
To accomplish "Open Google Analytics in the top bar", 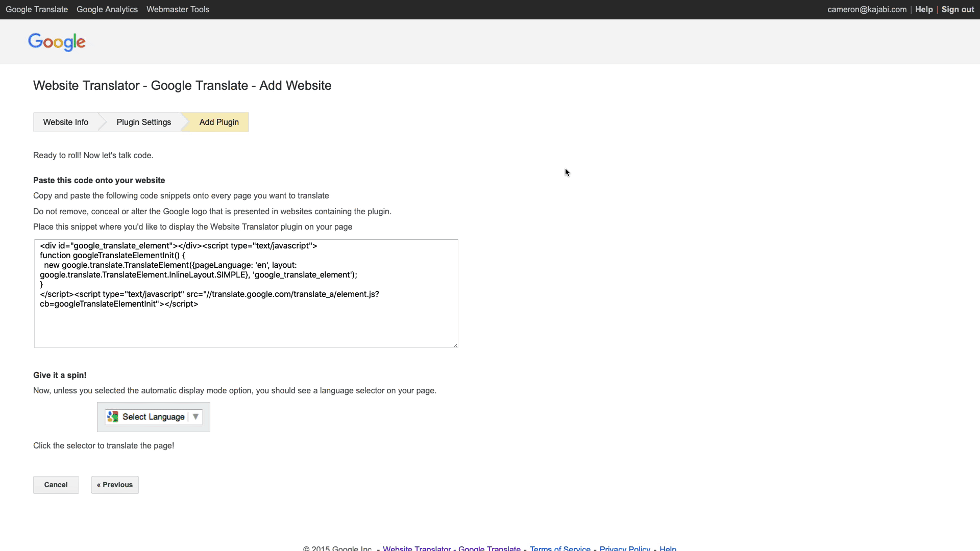I will click(107, 10).
